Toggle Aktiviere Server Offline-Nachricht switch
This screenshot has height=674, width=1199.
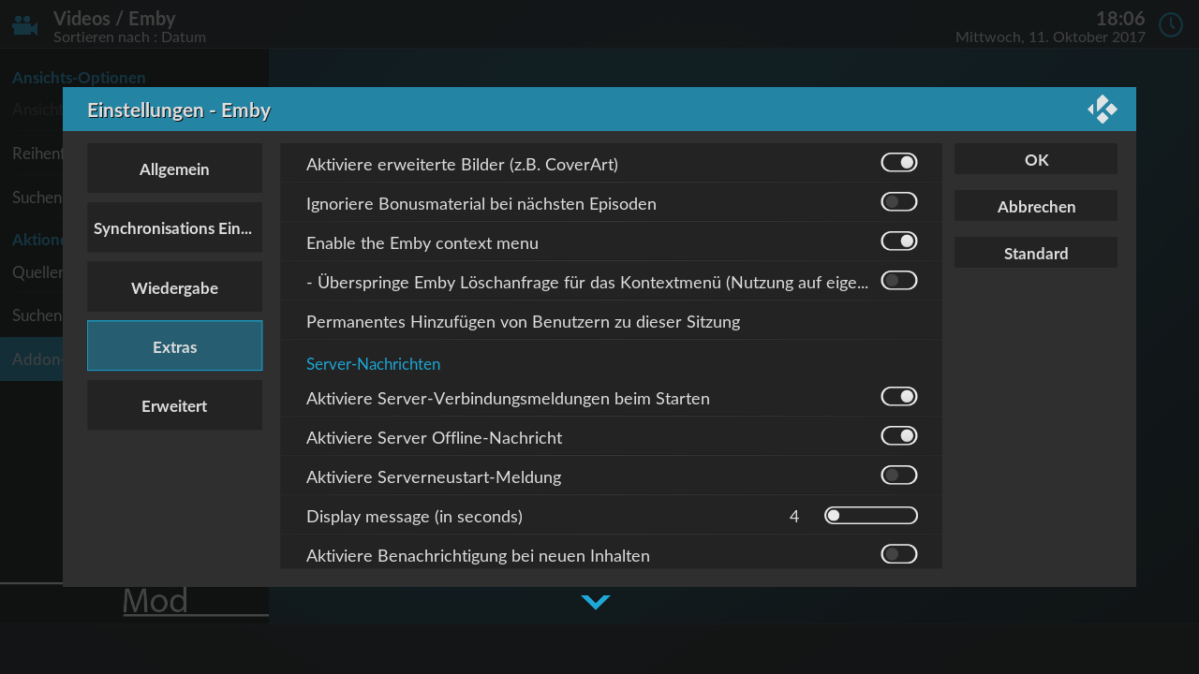(899, 436)
